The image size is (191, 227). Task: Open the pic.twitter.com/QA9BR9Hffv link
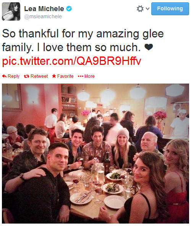point(71,61)
